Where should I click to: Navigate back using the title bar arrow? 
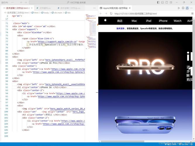tap(21, 2)
